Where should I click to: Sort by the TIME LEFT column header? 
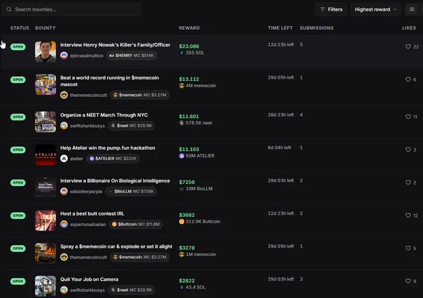280,28
